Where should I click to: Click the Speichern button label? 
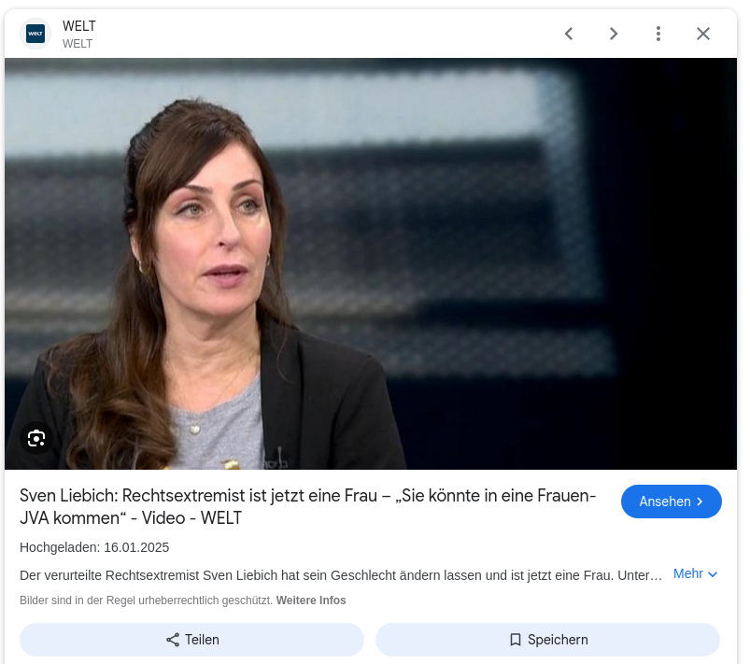pos(558,640)
